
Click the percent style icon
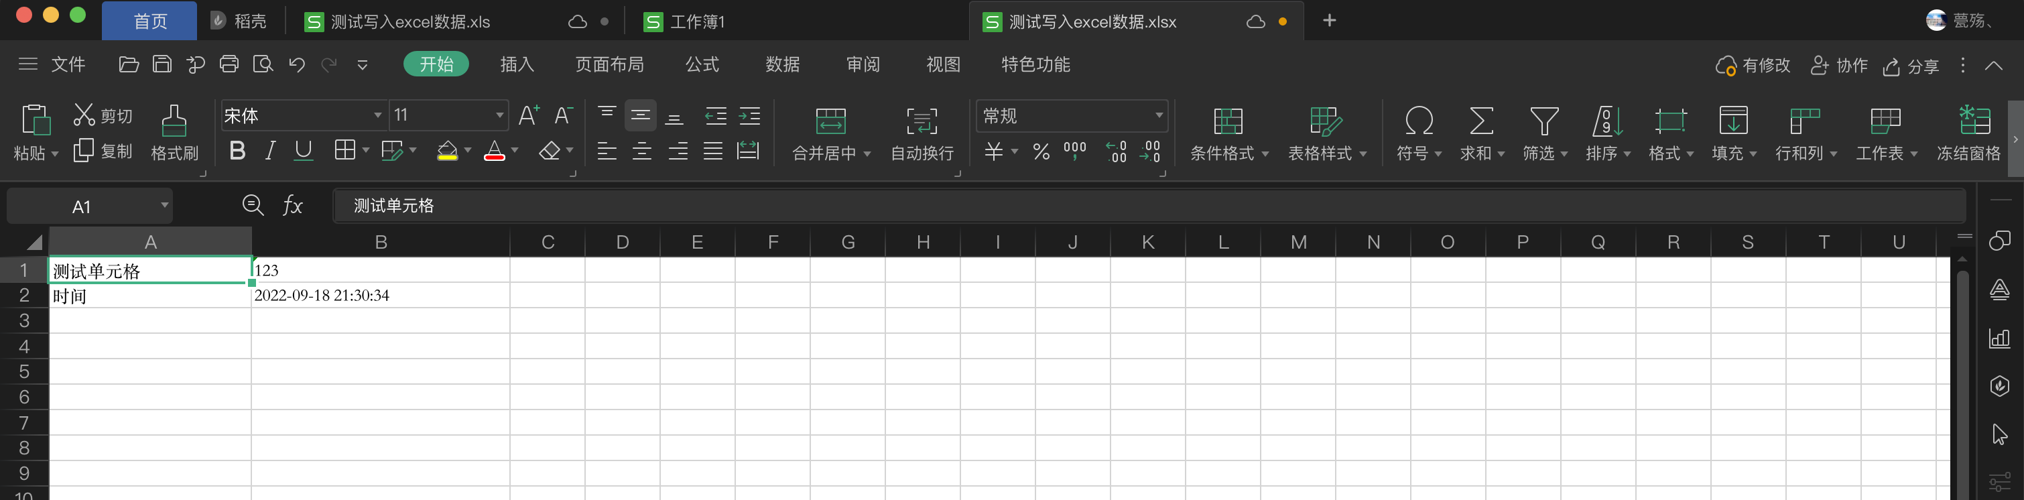[x=1041, y=151]
